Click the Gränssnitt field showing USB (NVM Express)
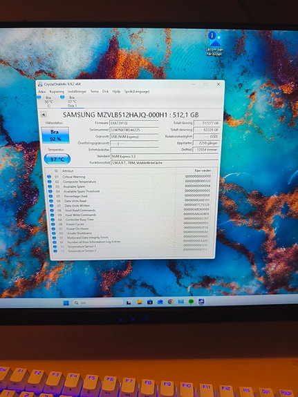 pos(134,137)
